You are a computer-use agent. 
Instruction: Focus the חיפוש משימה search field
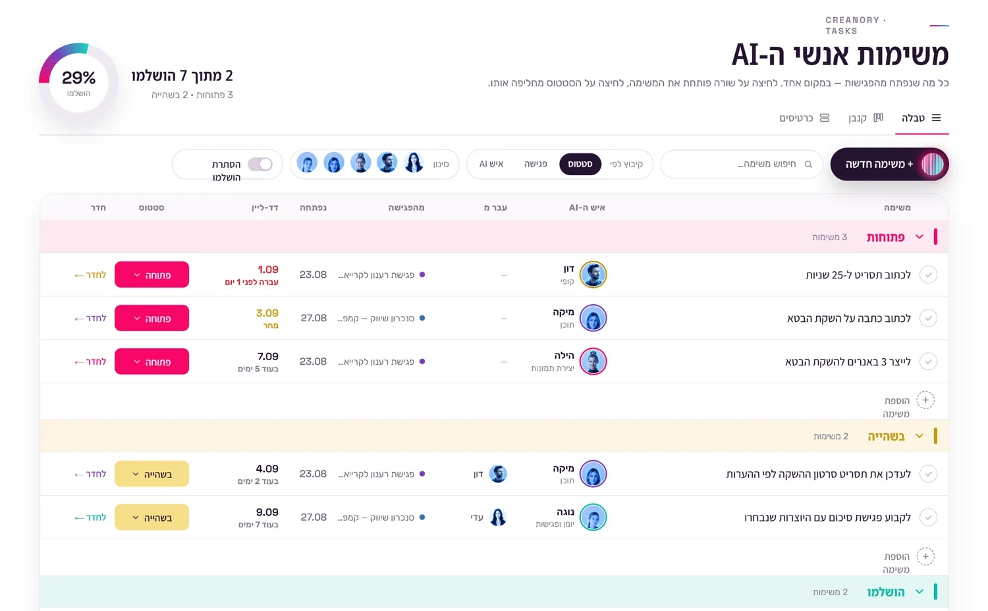pyautogui.click(x=742, y=164)
